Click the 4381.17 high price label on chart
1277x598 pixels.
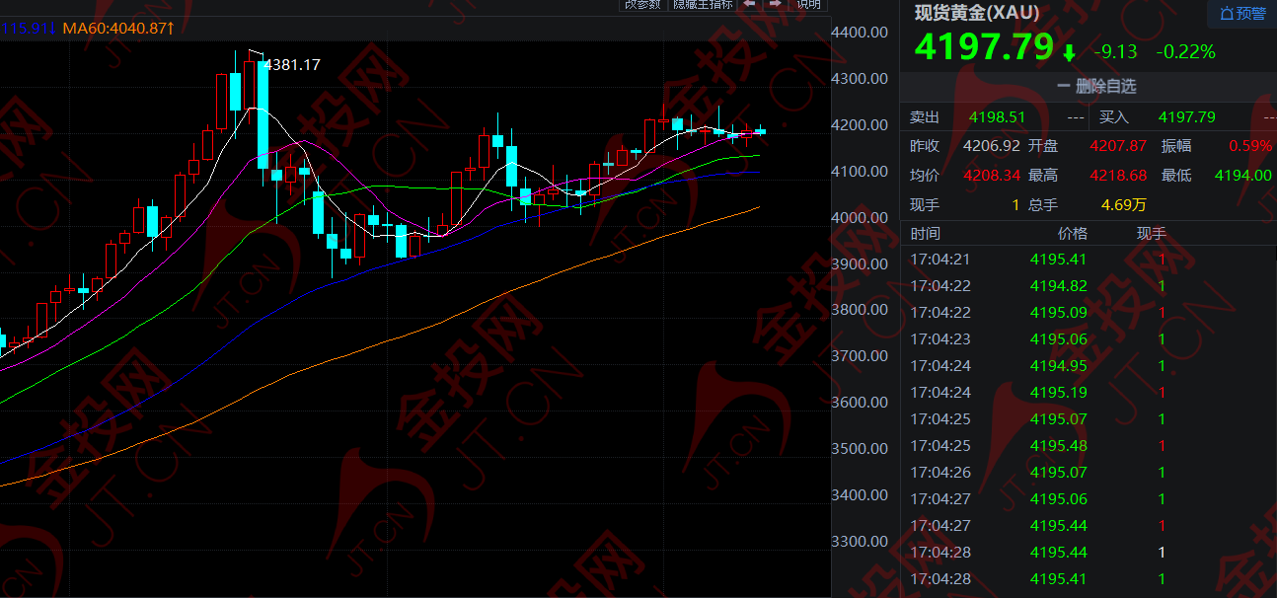coord(293,65)
